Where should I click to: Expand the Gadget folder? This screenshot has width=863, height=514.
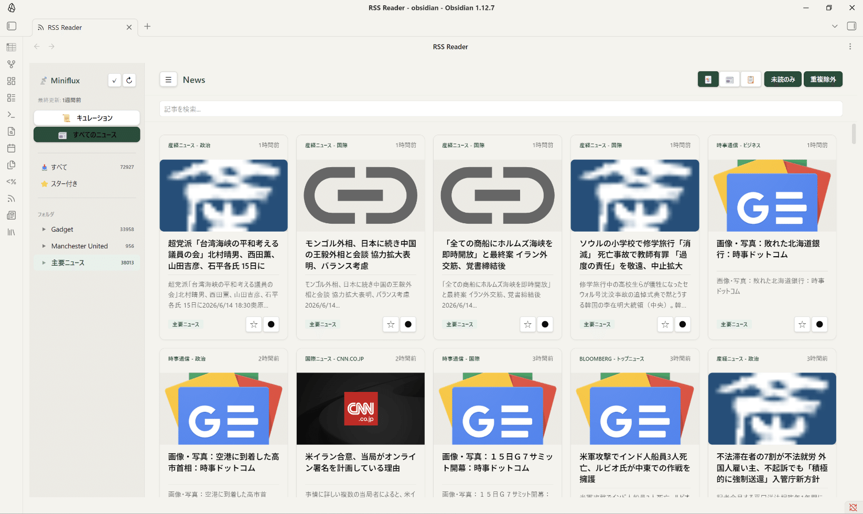[x=44, y=229]
